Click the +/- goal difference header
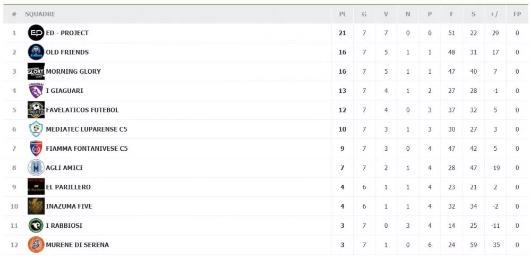 click(x=495, y=14)
